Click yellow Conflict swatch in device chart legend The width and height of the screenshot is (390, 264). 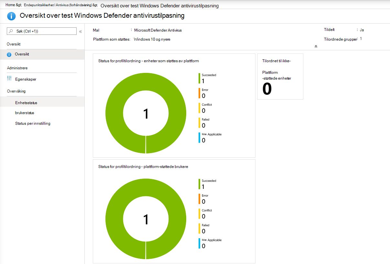[200, 108]
